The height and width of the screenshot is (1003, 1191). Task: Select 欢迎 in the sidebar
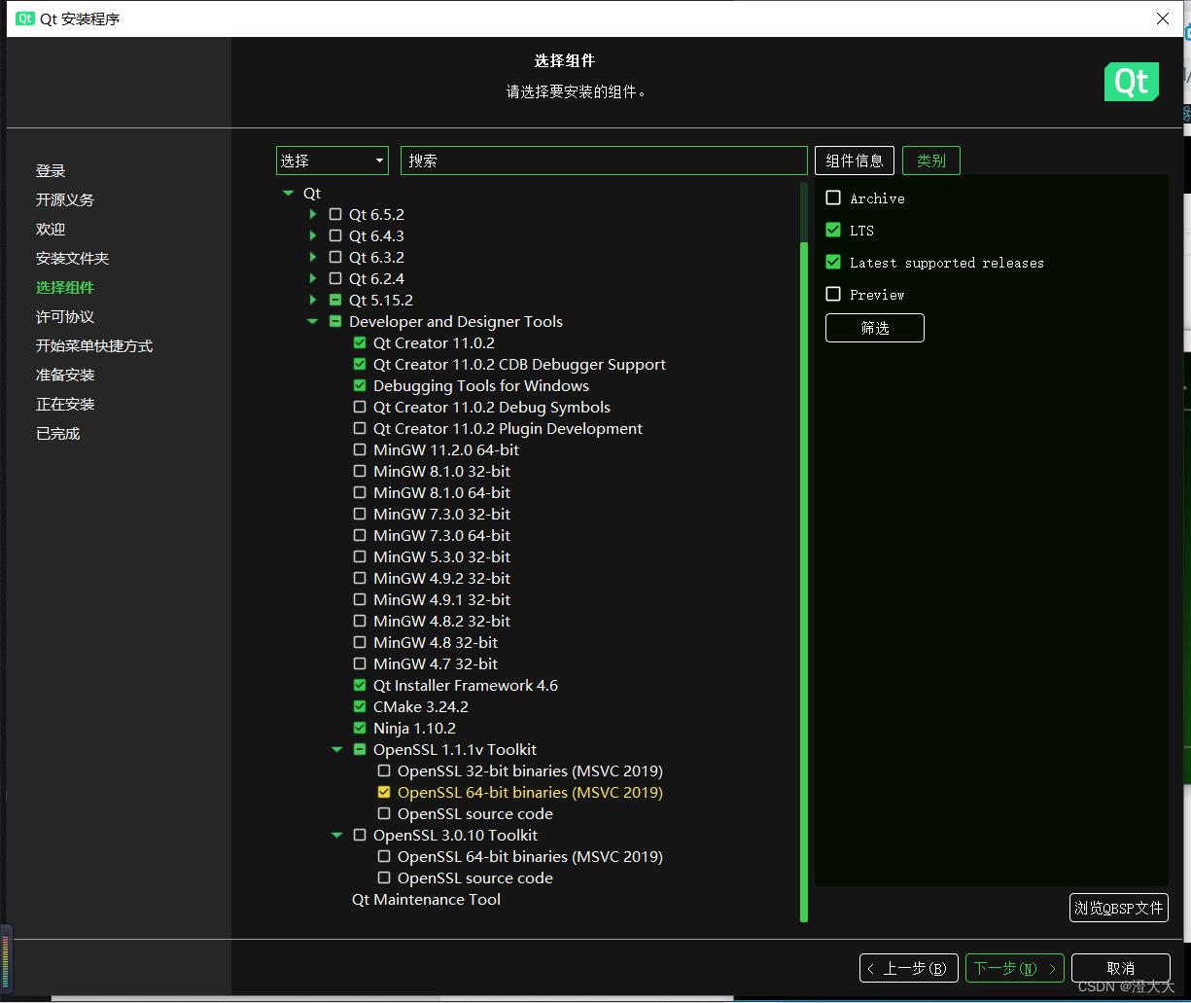51,229
